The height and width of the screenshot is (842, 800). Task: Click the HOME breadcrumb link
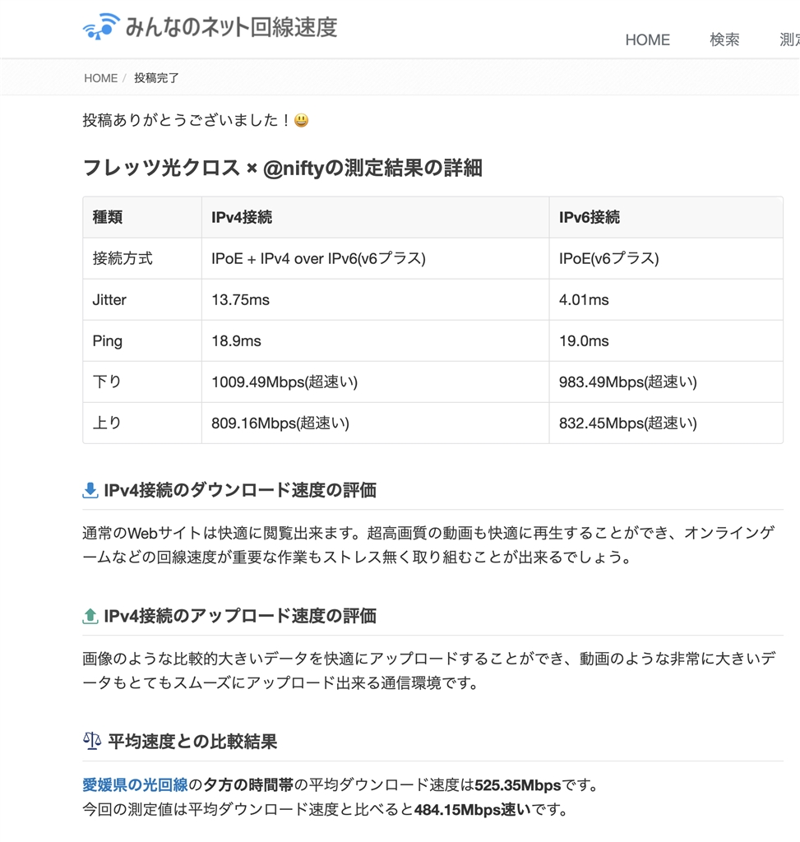coord(100,78)
